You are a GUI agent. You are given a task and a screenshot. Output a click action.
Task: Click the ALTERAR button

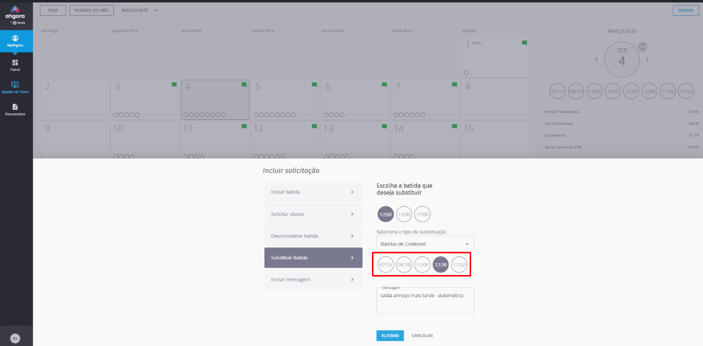point(390,336)
